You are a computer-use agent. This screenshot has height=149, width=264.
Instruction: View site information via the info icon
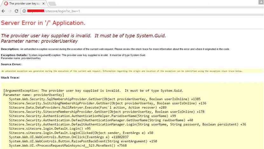[24, 11]
